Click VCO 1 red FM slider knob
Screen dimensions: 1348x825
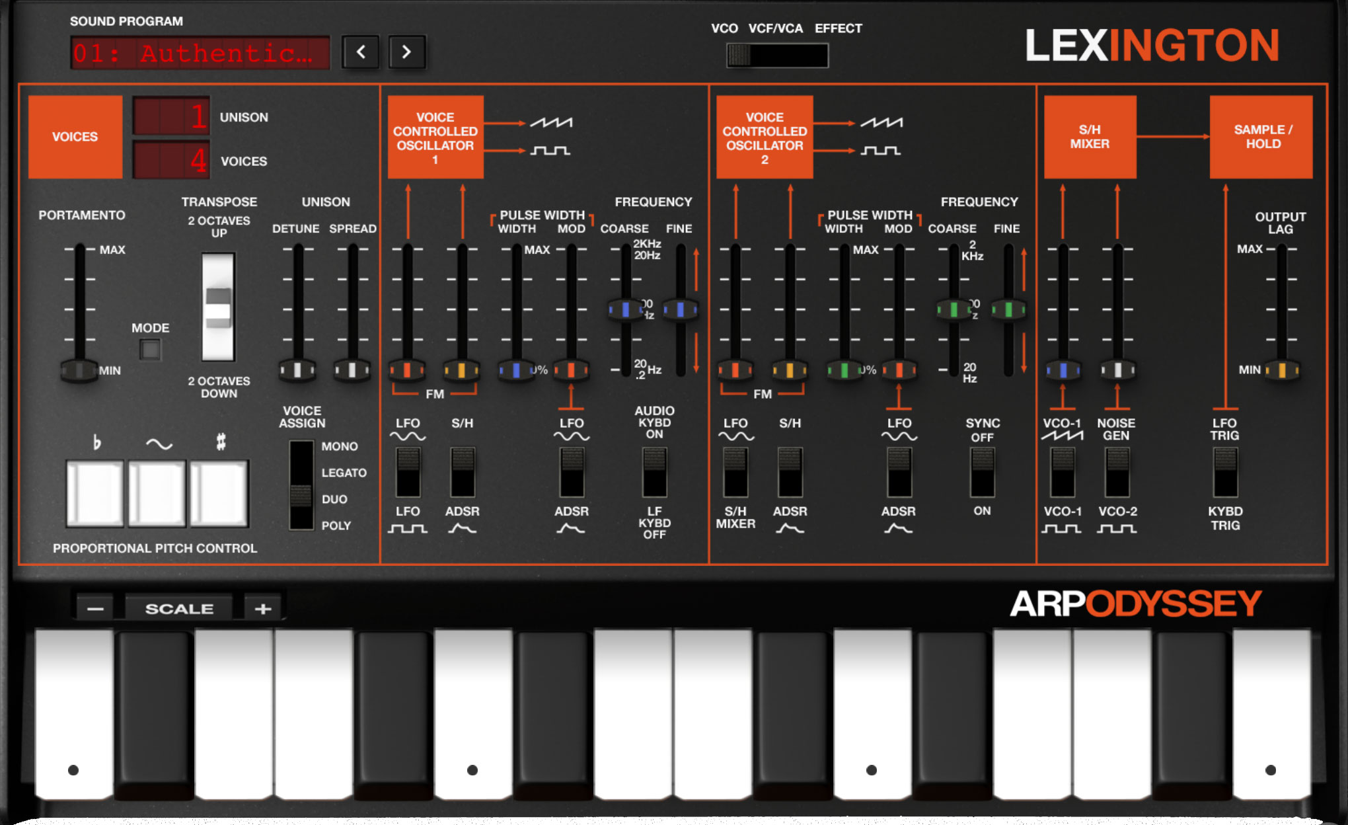pyautogui.click(x=407, y=370)
